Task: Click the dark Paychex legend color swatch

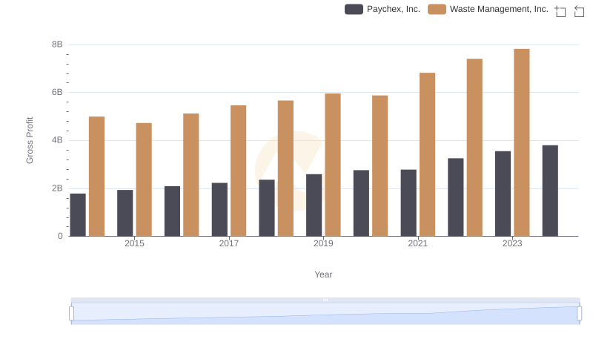Action: coord(354,9)
